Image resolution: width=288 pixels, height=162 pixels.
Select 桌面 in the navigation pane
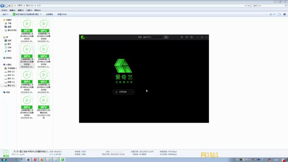point(8,27)
